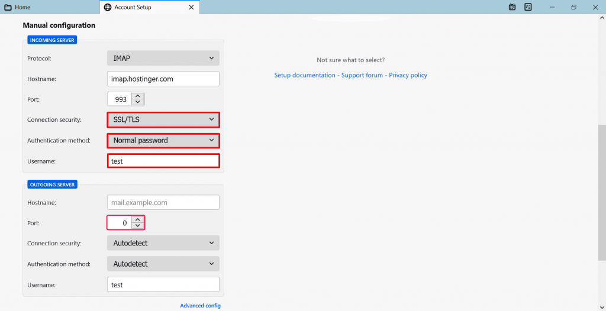606x311 pixels.
Task: Increase the outgoing server port value
Action: [x=138, y=219]
